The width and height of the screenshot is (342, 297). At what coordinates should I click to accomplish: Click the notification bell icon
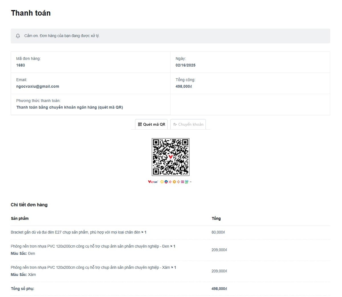[x=18, y=36]
